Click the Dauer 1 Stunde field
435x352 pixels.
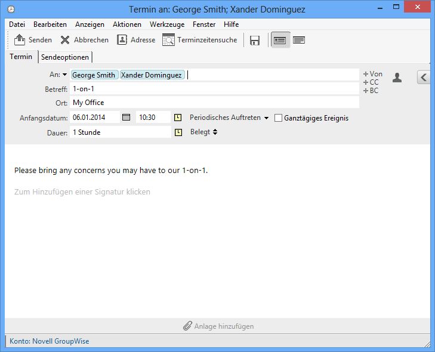click(x=121, y=132)
